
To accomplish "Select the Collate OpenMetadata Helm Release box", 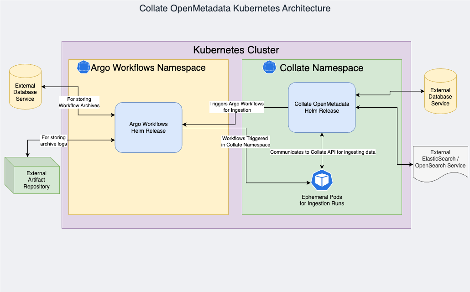I will pyautogui.click(x=322, y=107).
